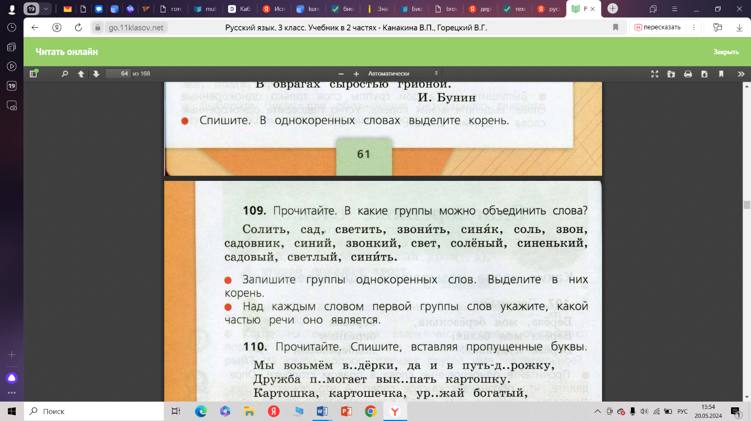The image size is (751, 421).
Task: Switch to the kurs browser tab
Action: (x=308, y=9)
